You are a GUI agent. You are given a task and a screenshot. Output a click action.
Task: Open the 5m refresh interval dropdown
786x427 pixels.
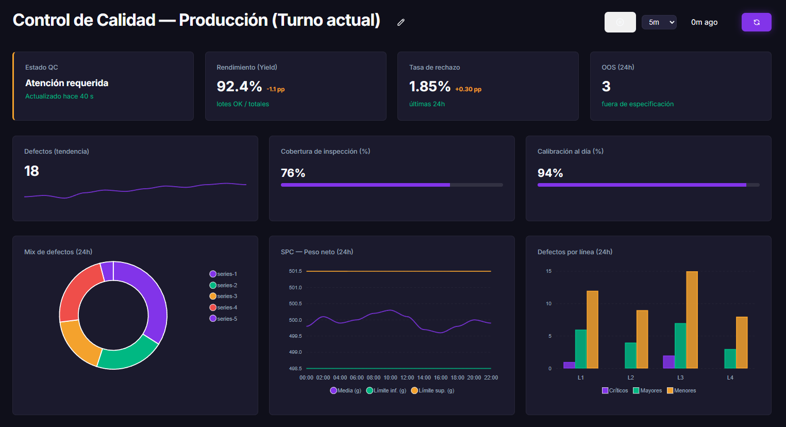coord(659,22)
